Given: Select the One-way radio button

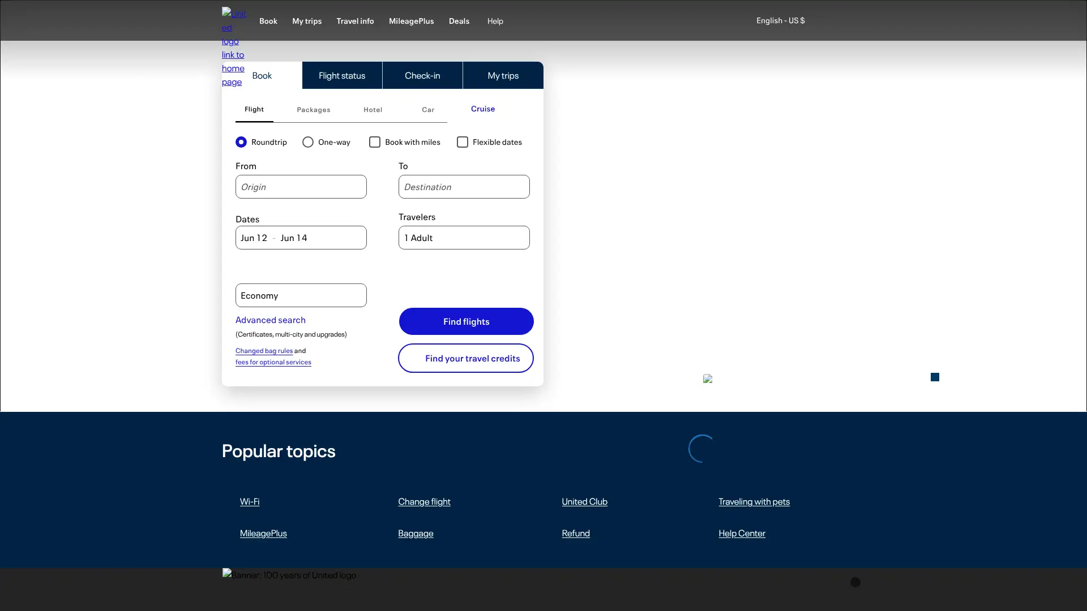Looking at the screenshot, I should coord(308,142).
